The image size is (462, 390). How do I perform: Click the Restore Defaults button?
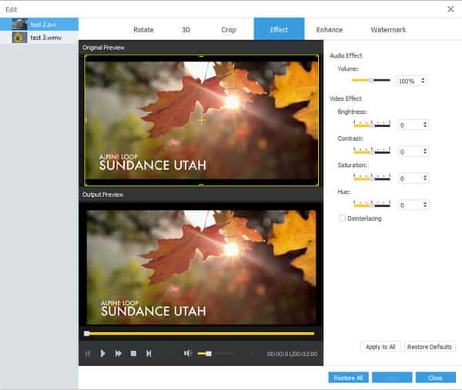coord(430,347)
